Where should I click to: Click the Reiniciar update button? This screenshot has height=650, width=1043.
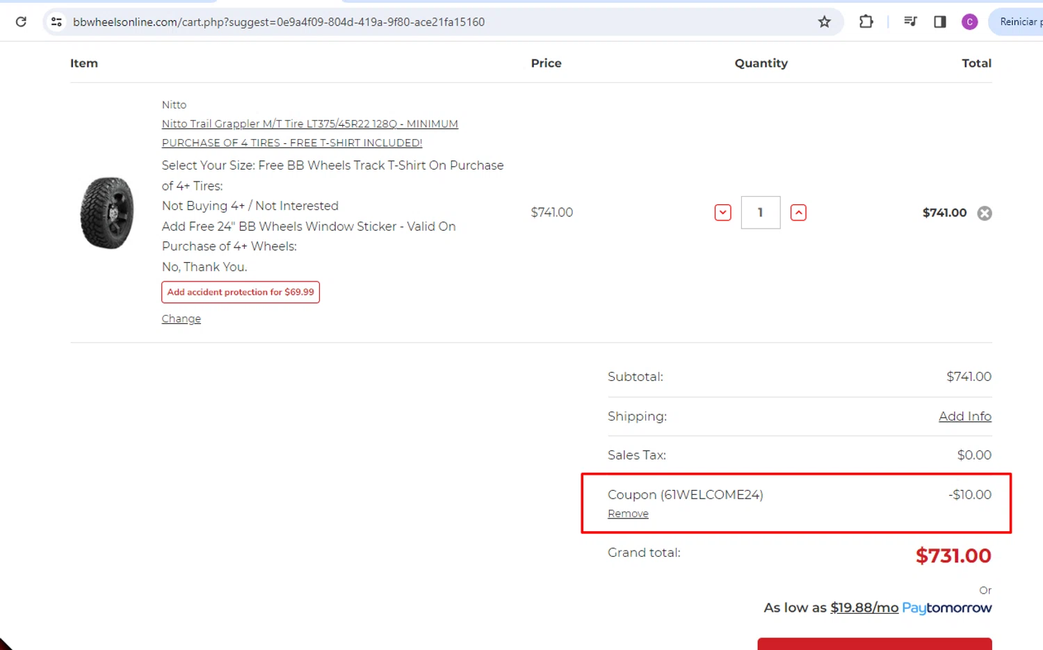tap(1017, 22)
